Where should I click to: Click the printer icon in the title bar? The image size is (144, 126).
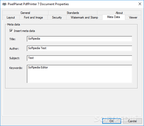click(x=4, y=4)
